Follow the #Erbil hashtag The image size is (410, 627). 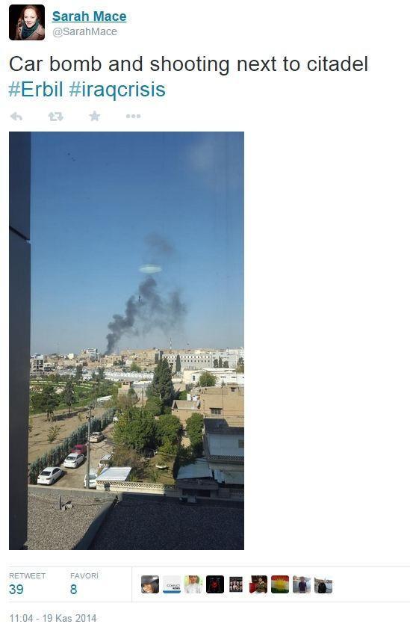point(36,89)
